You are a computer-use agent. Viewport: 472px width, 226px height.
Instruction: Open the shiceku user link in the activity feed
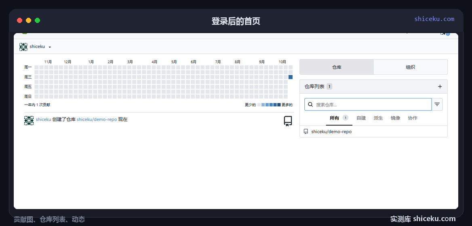tap(43, 119)
